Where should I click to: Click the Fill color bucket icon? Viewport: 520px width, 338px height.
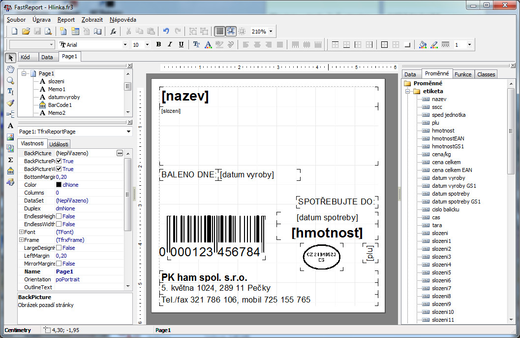(423, 44)
